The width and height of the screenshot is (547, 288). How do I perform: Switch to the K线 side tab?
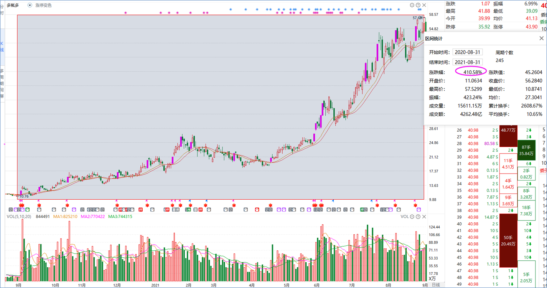click(x=2, y=47)
